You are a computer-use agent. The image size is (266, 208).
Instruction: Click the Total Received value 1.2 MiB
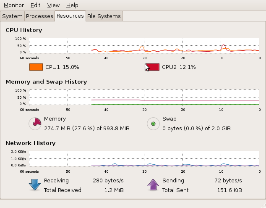point(114,190)
